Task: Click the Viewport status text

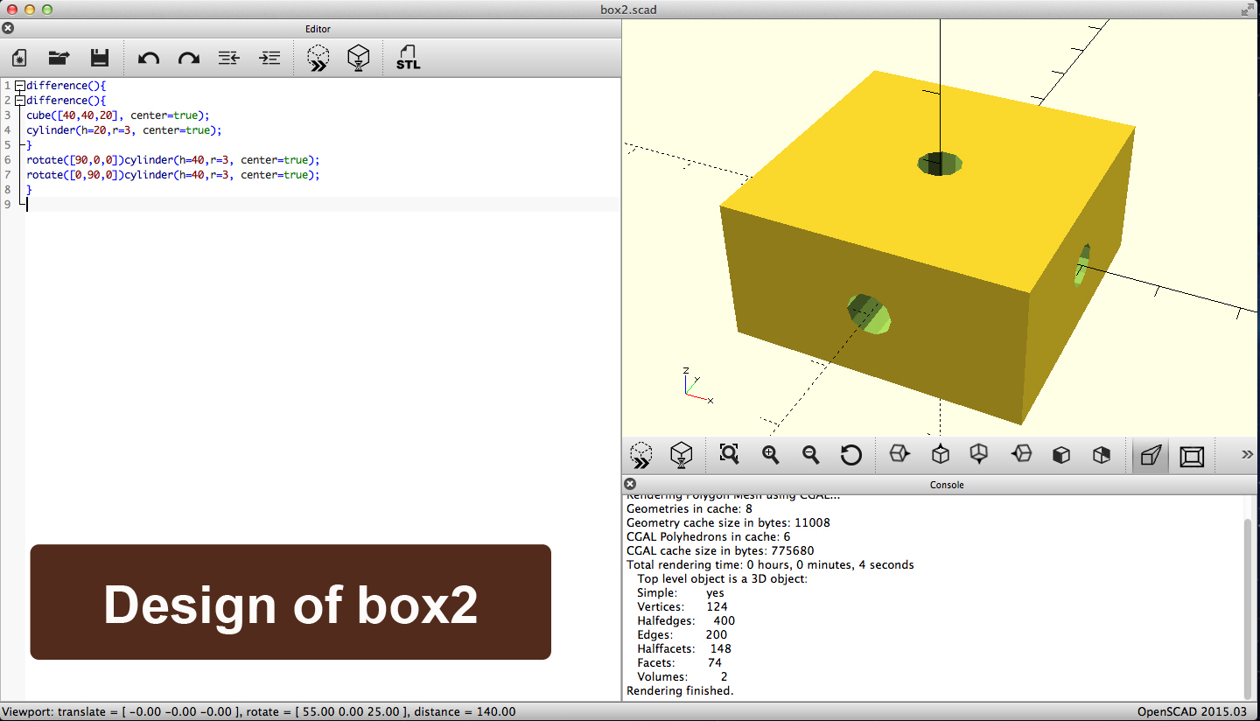Action: coord(259,711)
